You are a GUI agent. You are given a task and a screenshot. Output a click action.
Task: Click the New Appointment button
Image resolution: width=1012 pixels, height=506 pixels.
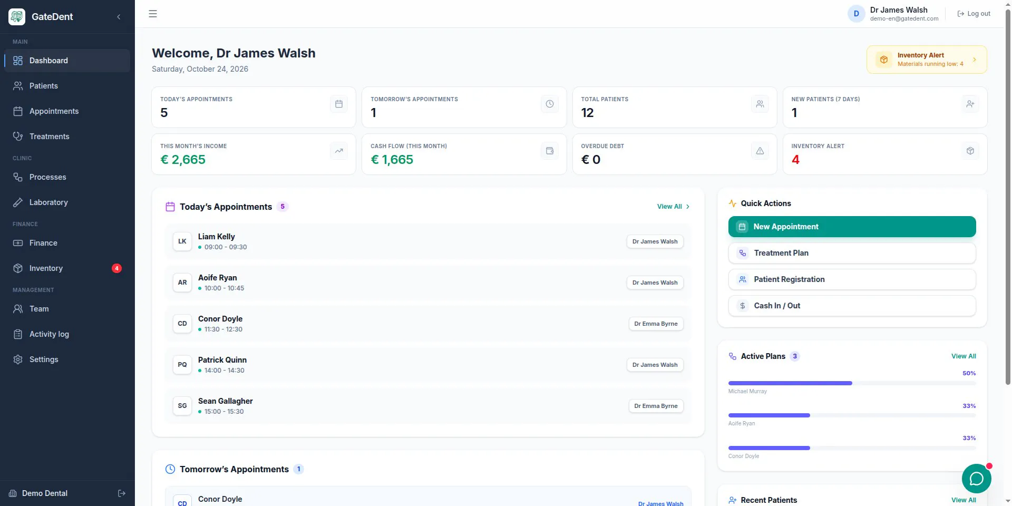[x=852, y=227]
